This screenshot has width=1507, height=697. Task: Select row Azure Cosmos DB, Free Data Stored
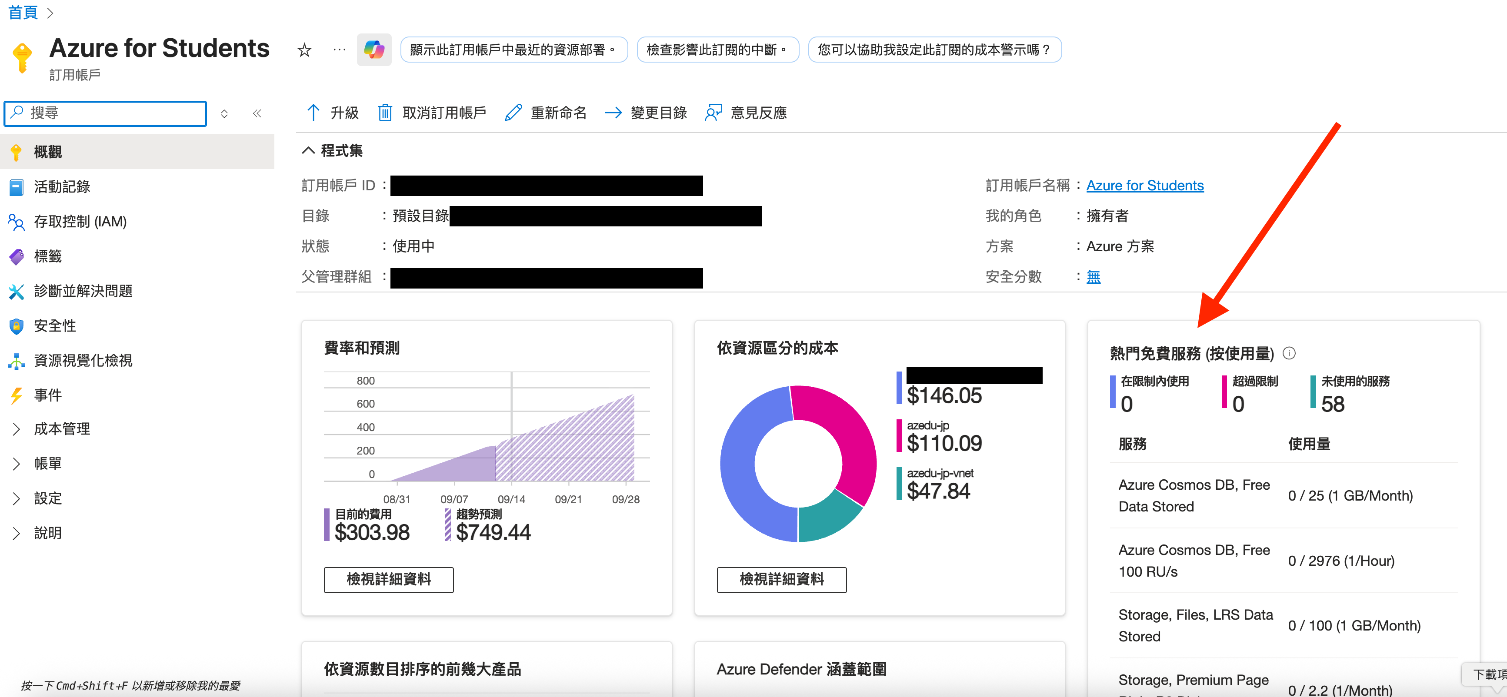click(1283, 496)
